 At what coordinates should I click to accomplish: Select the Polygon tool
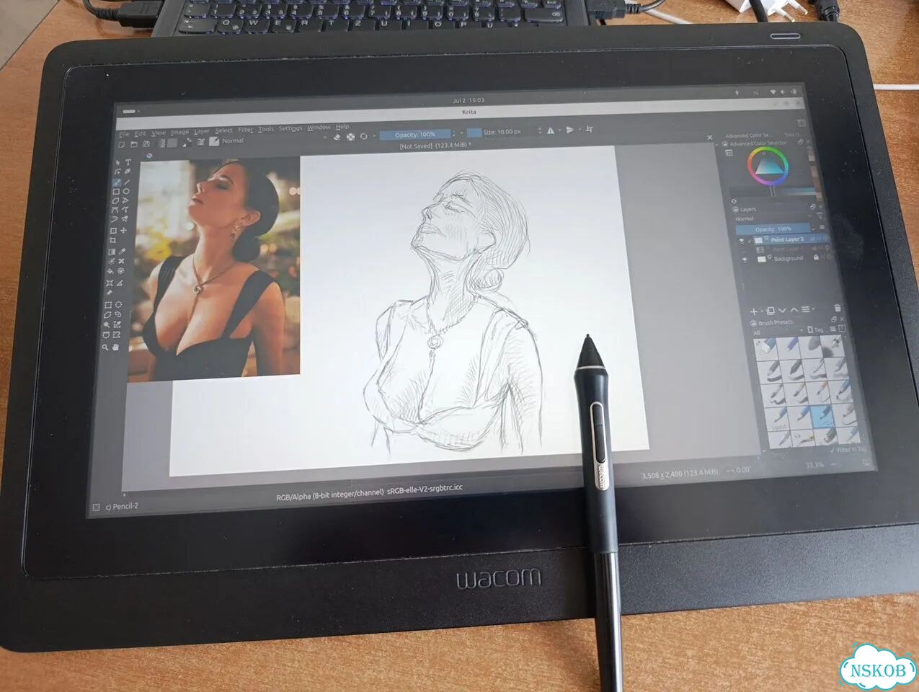click(116, 200)
